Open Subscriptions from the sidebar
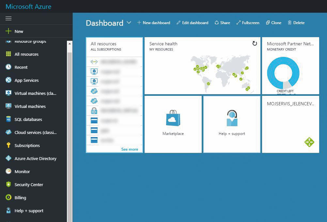This screenshot has width=327, height=222. pos(27,146)
